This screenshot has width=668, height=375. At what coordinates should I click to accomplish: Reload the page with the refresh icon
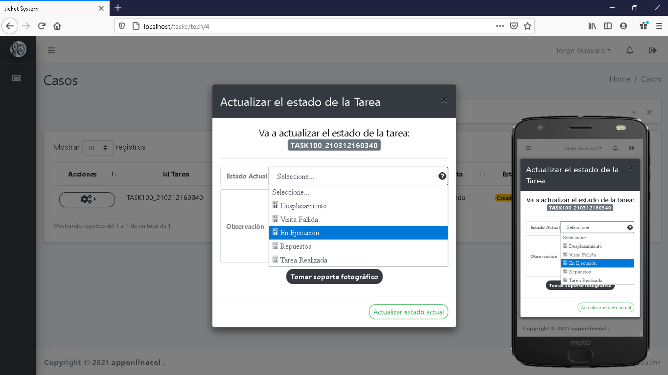tap(42, 26)
